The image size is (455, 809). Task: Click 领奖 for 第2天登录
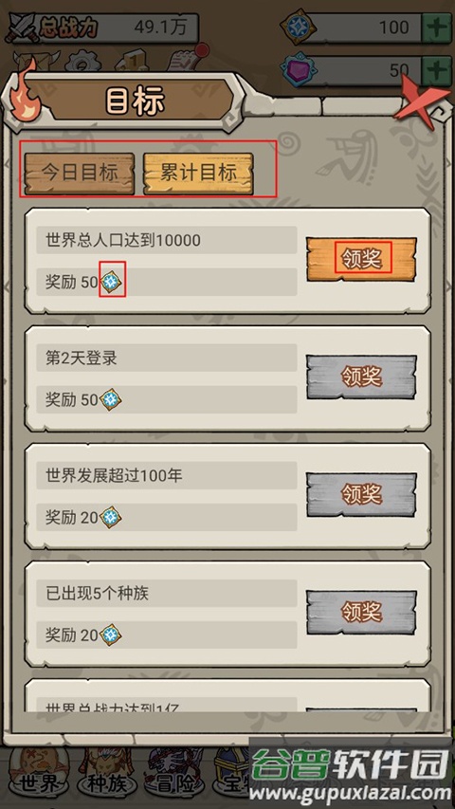(361, 377)
